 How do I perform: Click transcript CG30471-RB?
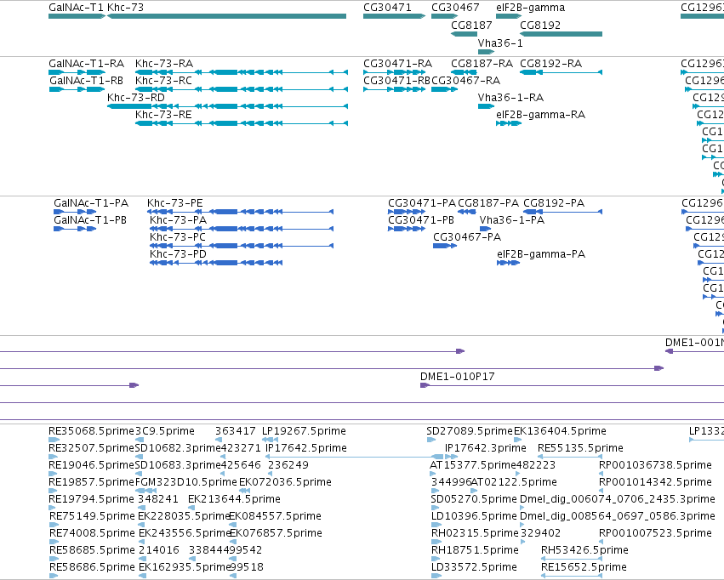[x=394, y=89]
